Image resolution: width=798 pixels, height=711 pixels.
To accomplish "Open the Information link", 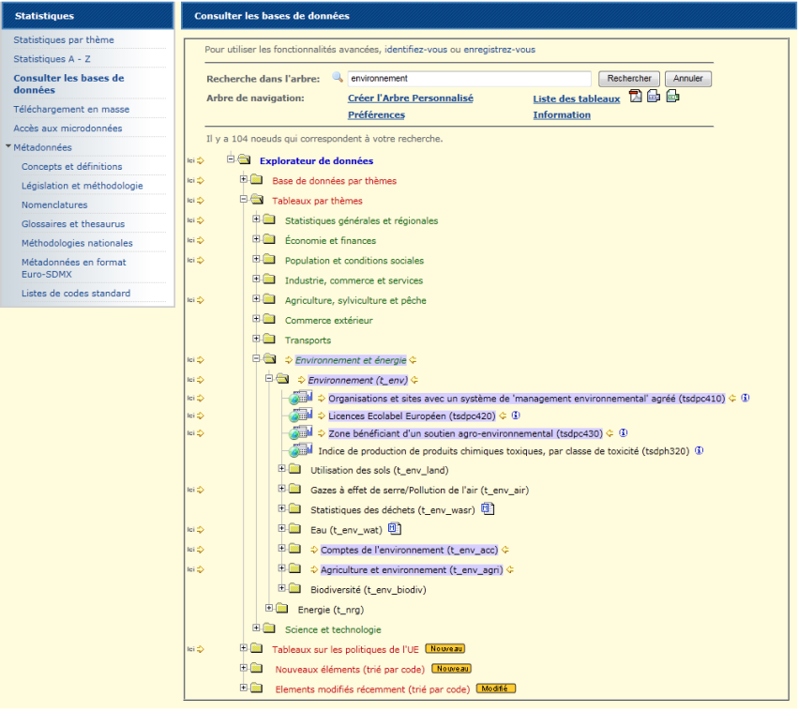I will [x=562, y=115].
